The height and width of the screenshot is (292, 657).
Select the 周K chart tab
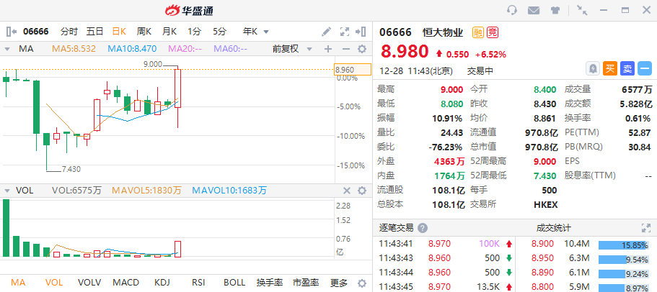coord(144,32)
